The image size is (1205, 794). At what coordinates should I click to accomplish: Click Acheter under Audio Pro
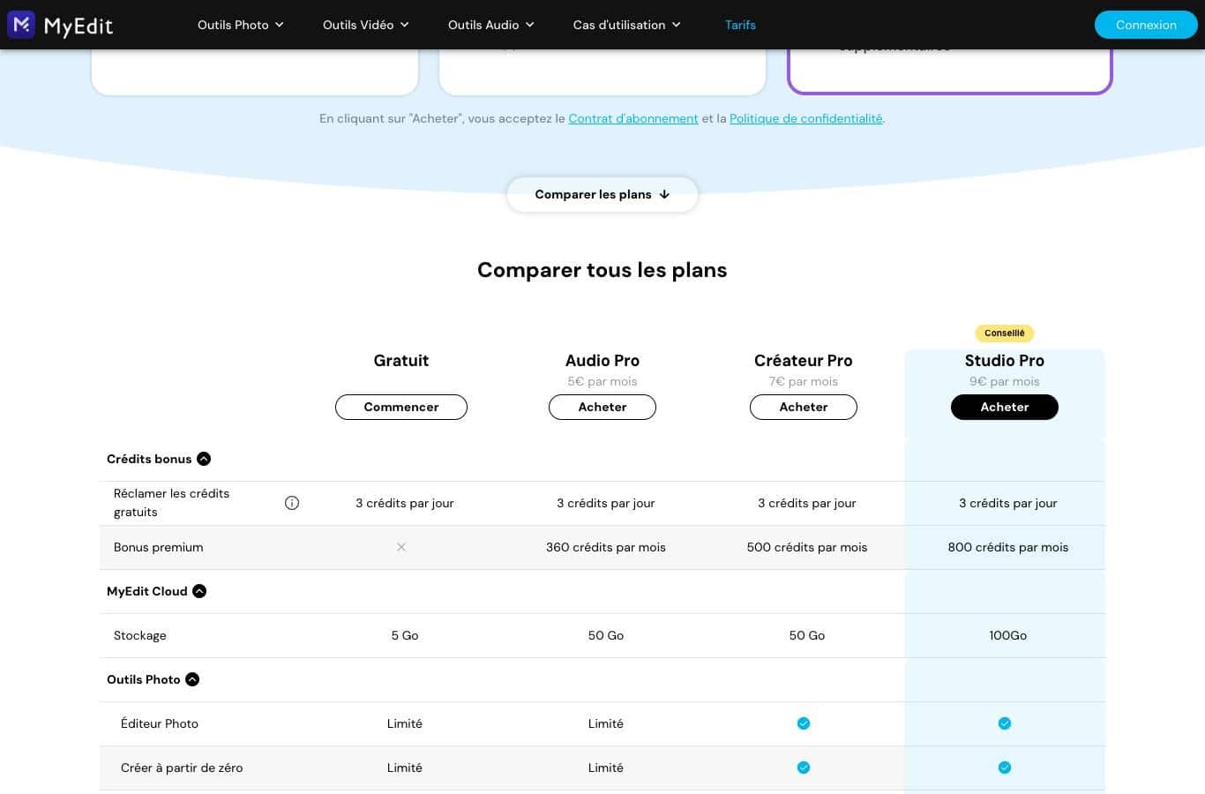tap(602, 407)
